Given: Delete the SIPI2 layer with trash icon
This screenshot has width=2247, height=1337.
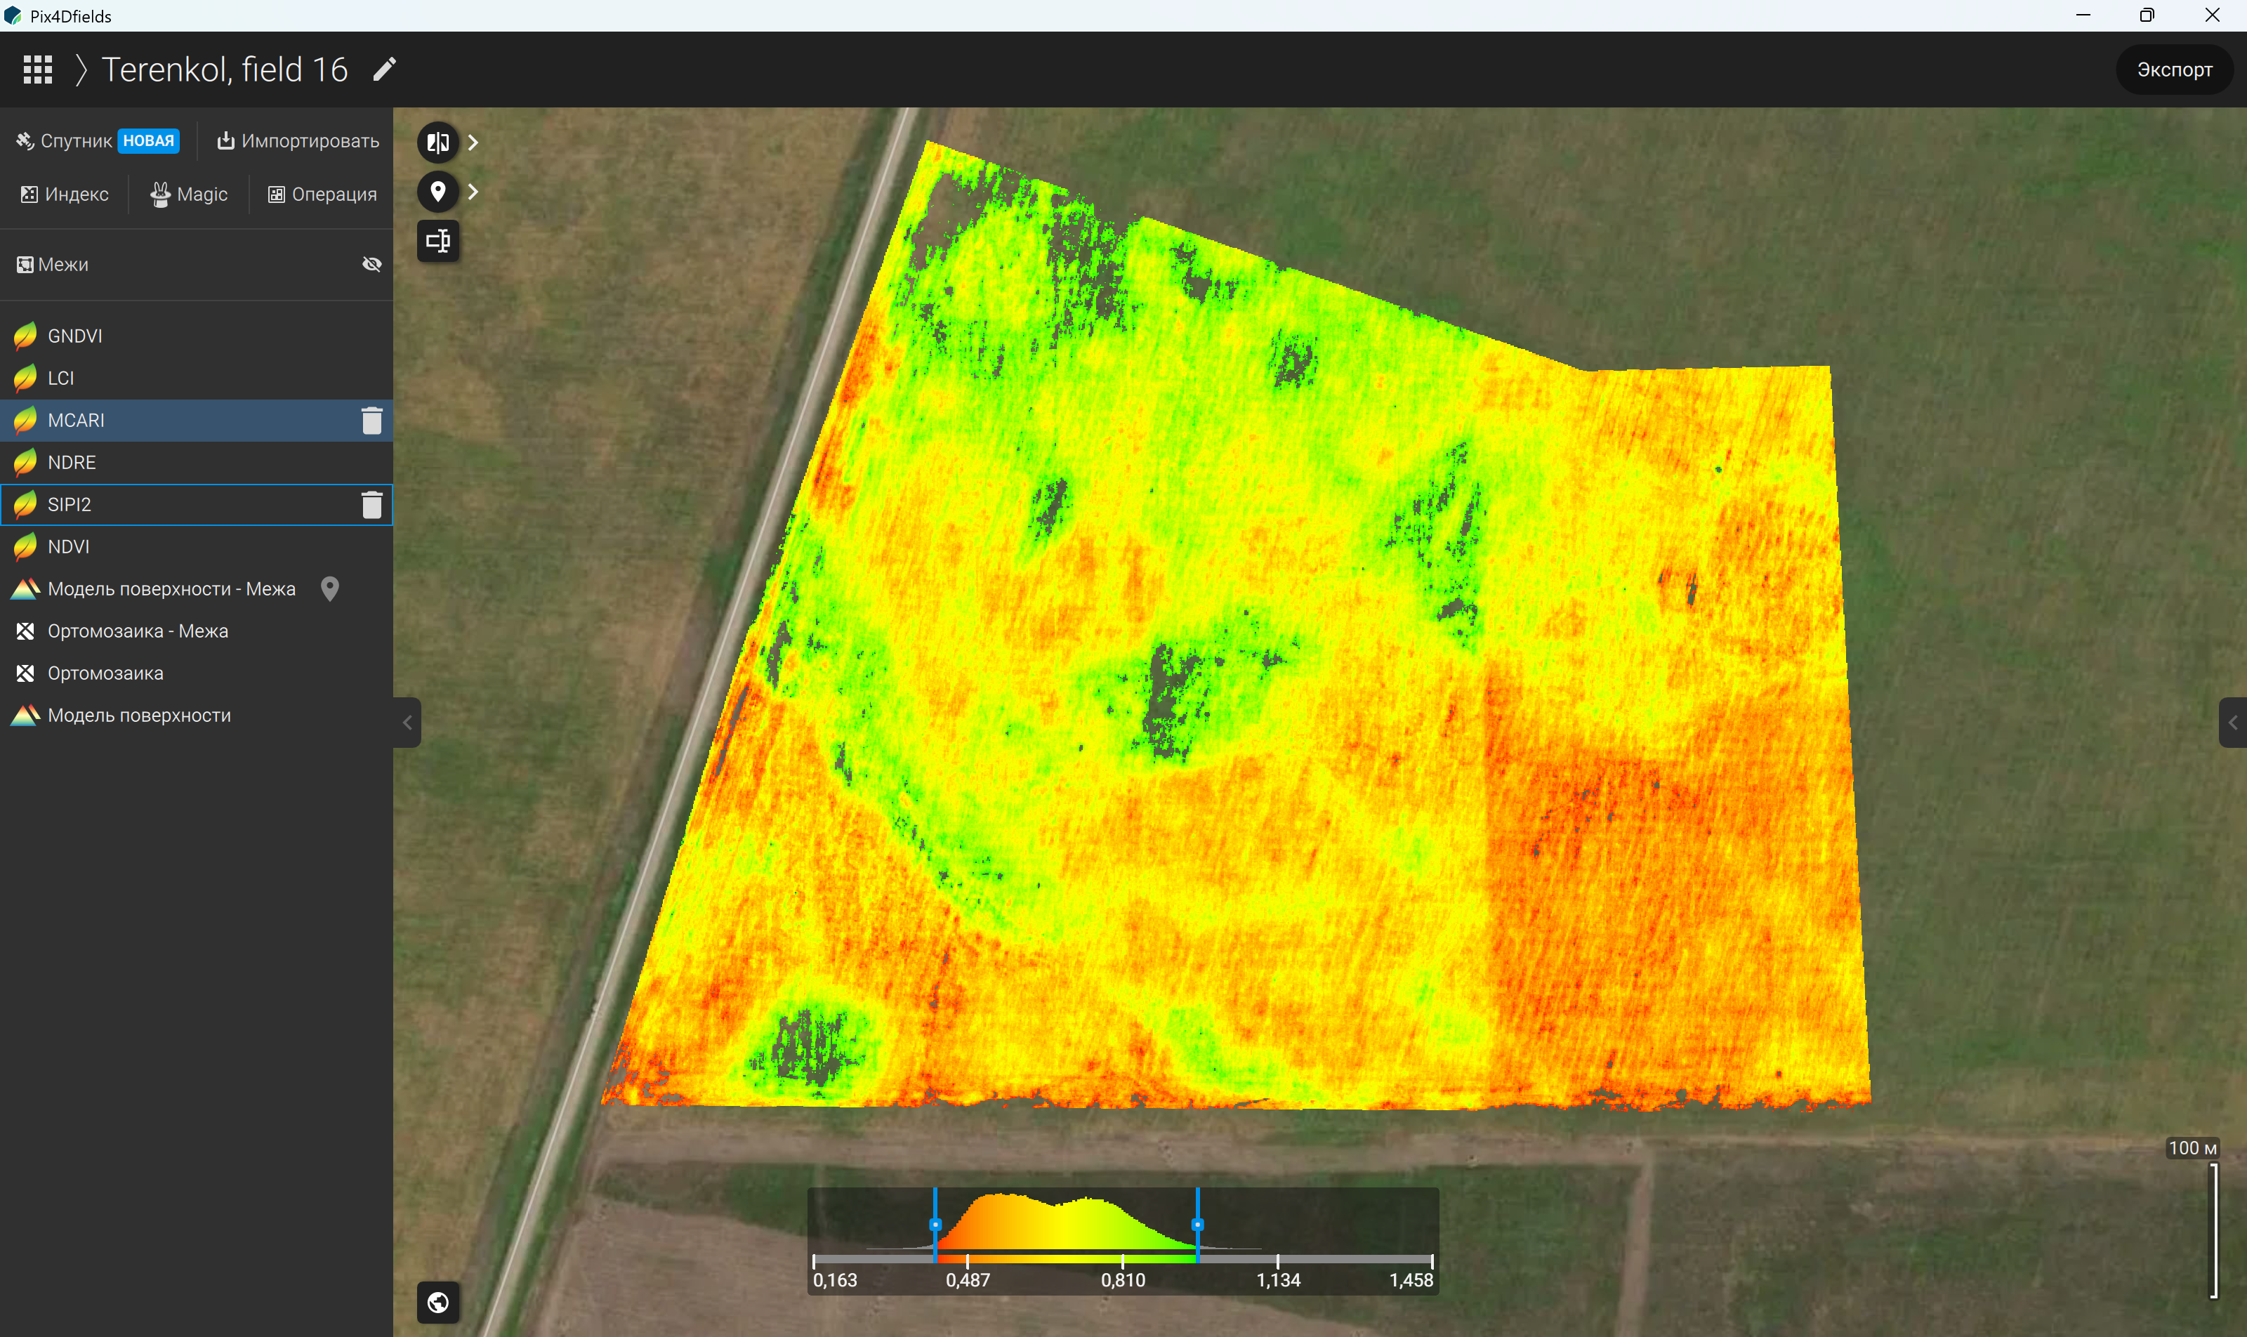Looking at the screenshot, I should tap(371, 504).
